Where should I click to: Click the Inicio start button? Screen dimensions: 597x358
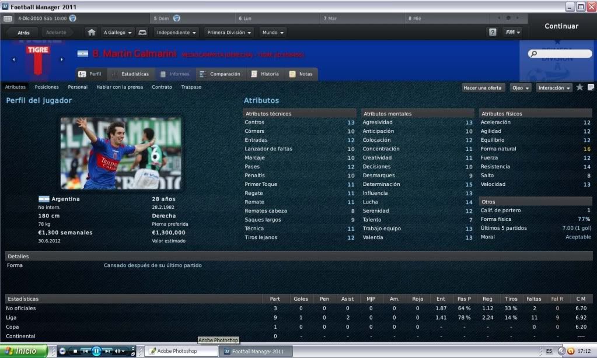[23, 351]
